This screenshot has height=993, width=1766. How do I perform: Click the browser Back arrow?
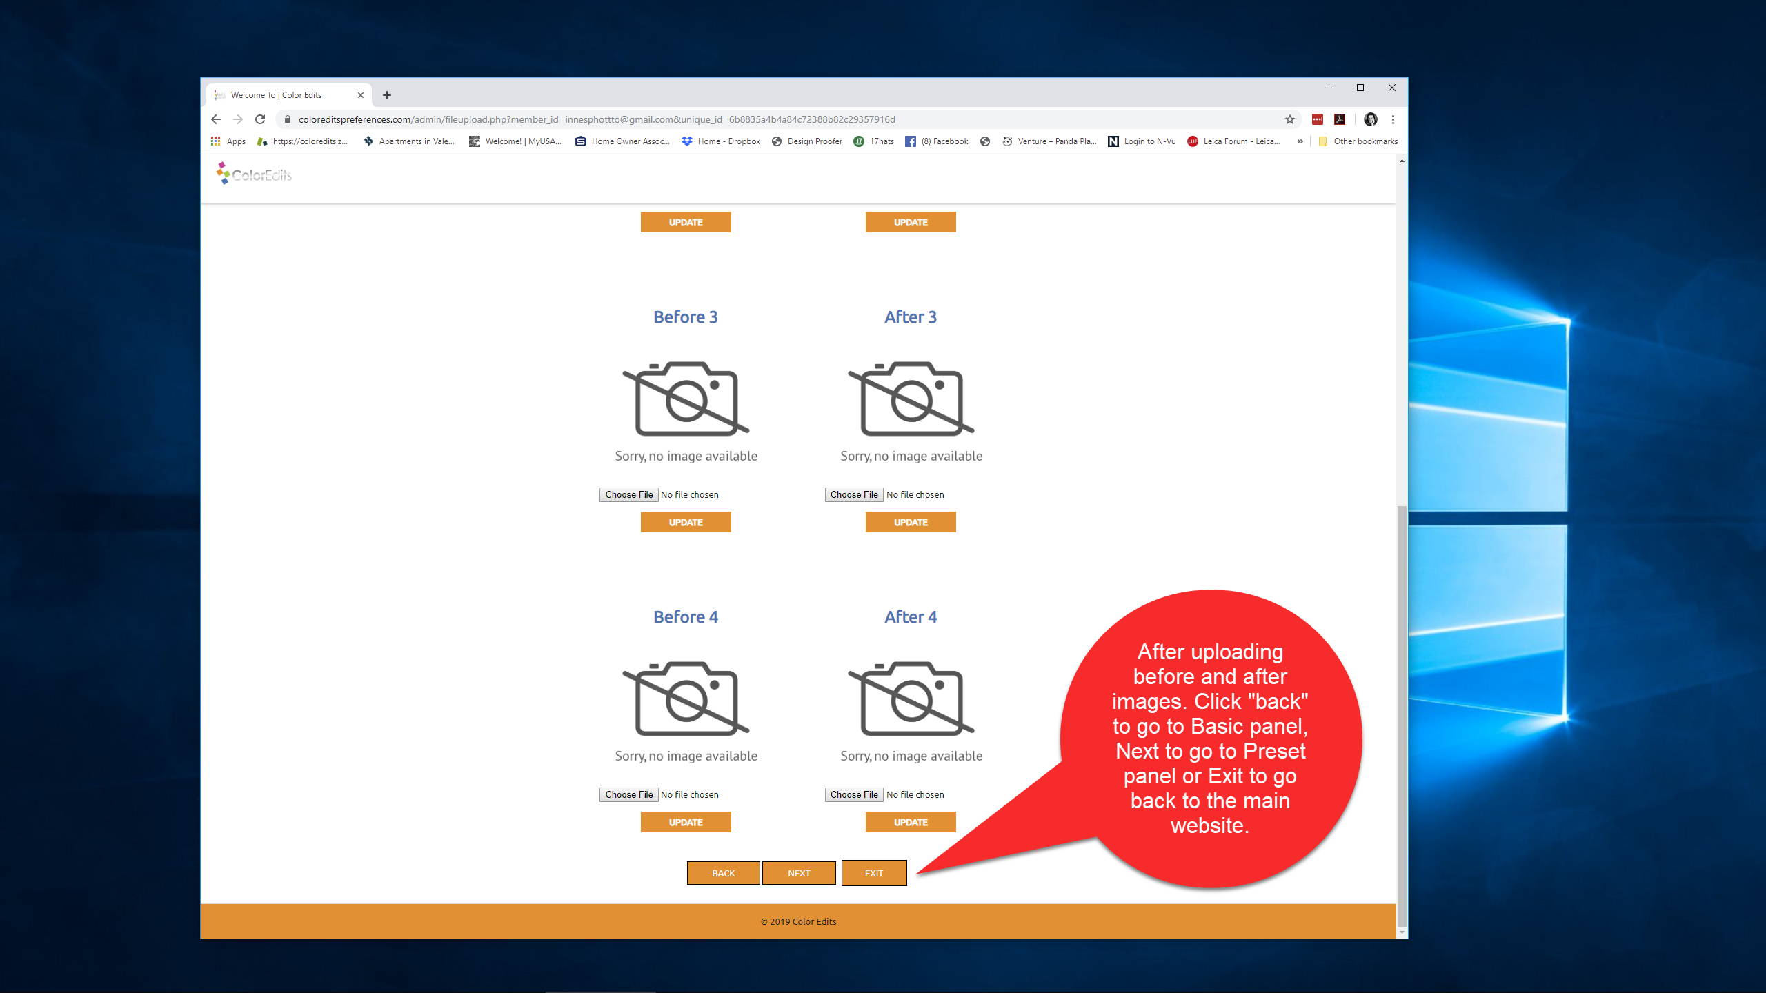(x=216, y=119)
